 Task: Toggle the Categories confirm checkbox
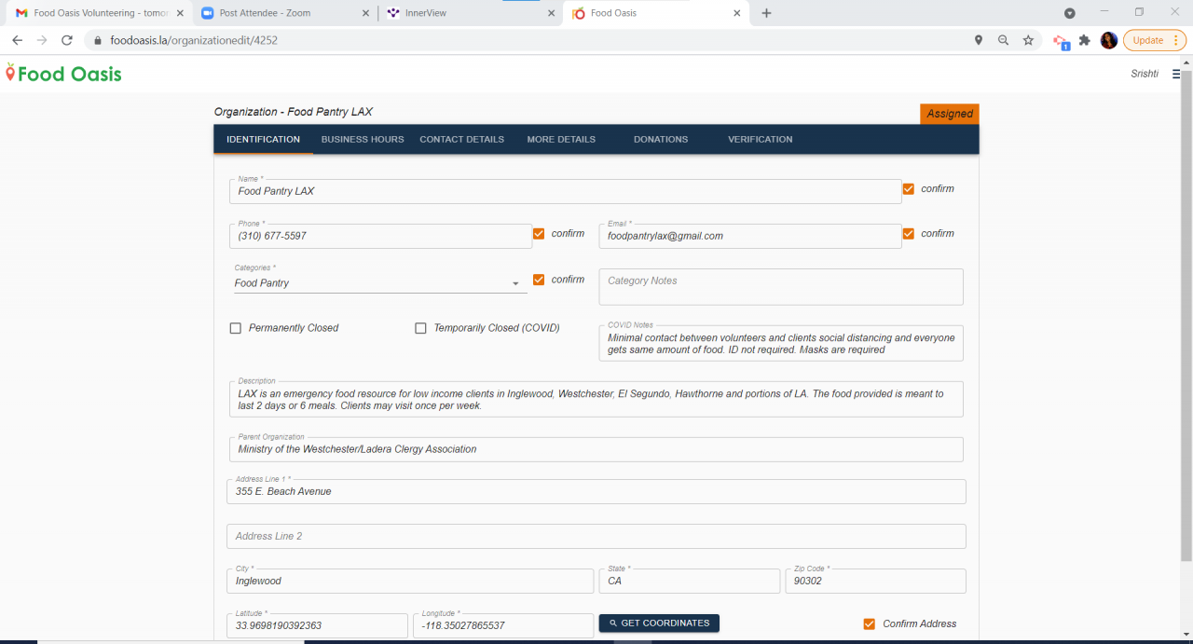539,280
